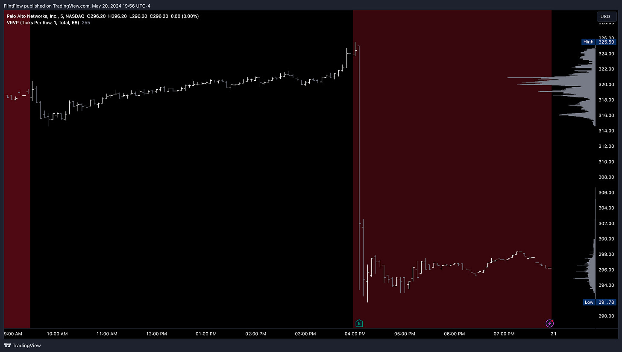Click the FlintFlow published header text
The image size is (622, 352).
pyautogui.click(x=77, y=6)
